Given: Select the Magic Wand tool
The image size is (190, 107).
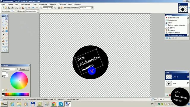Looking at the screenshot, I should click(3, 28).
